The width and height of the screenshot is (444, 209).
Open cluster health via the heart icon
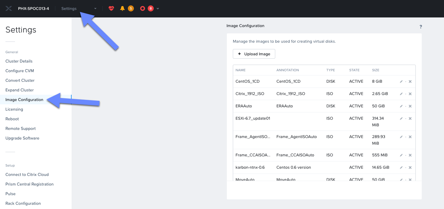pyautogui.click(x=111, y=8)
